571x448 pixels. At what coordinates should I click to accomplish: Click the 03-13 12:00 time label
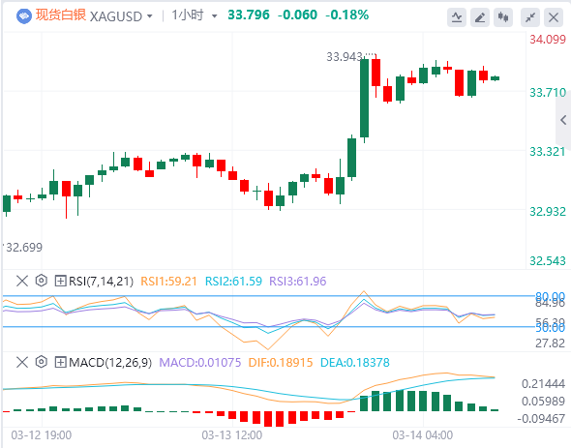pyautogui.click(x=232, y=435)
